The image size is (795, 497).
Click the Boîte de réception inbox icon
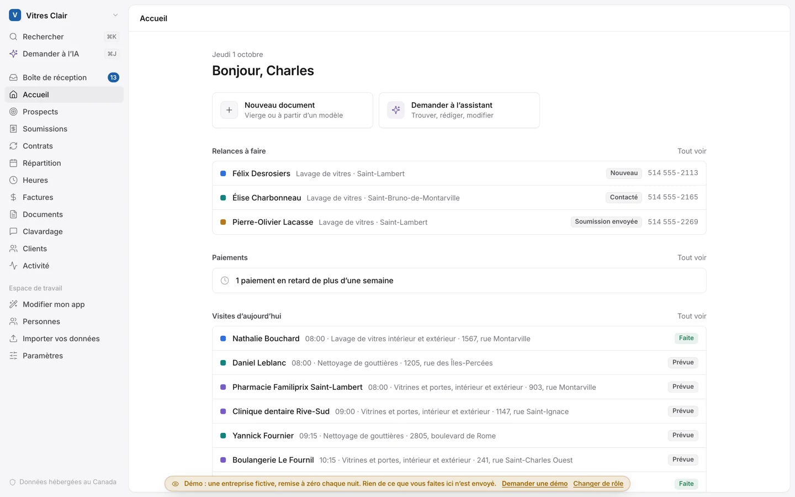click(x=13, y=77)
